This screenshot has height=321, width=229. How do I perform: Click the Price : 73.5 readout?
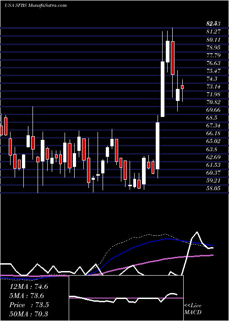coord(29,305)
